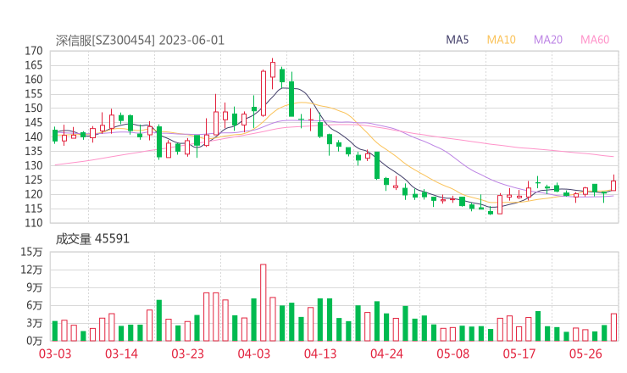This screenshot has height=373, width=627.
Task: Click the 03-23 date label
Action: 187,354
